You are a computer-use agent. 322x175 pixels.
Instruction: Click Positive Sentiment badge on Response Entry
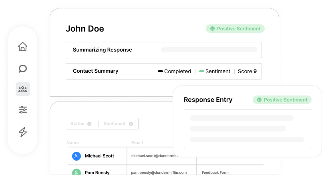pos(282,100)
